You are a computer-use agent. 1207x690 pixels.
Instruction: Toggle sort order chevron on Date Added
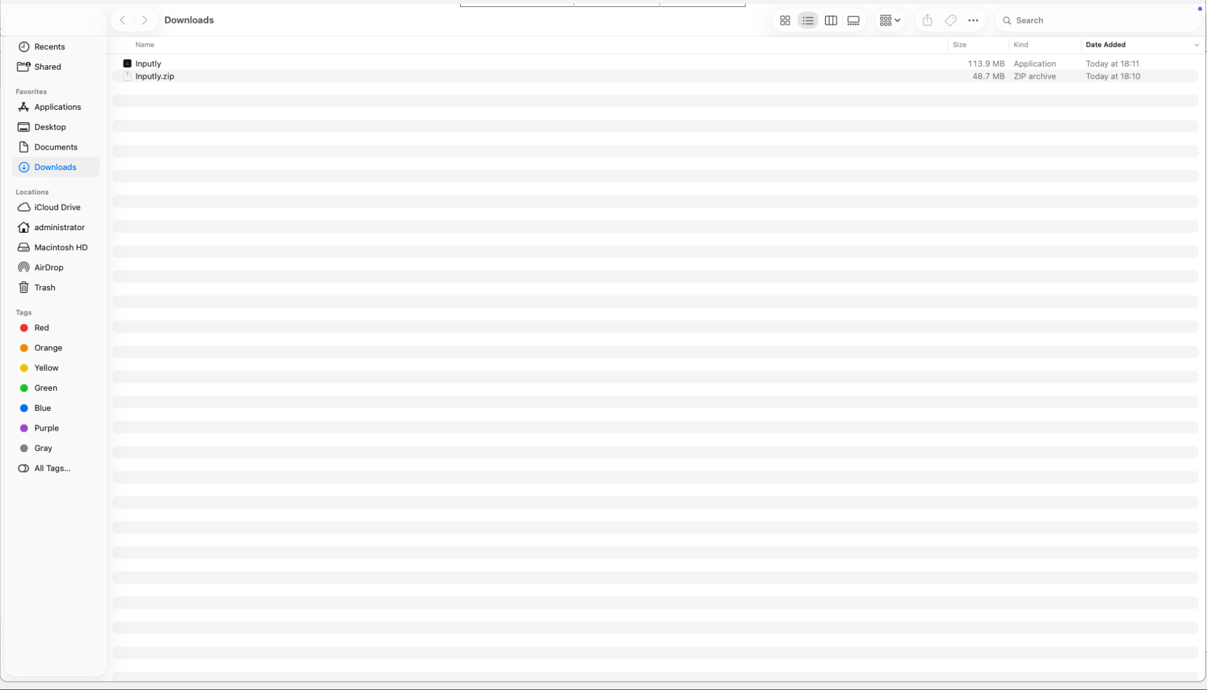pos(1196,45)
